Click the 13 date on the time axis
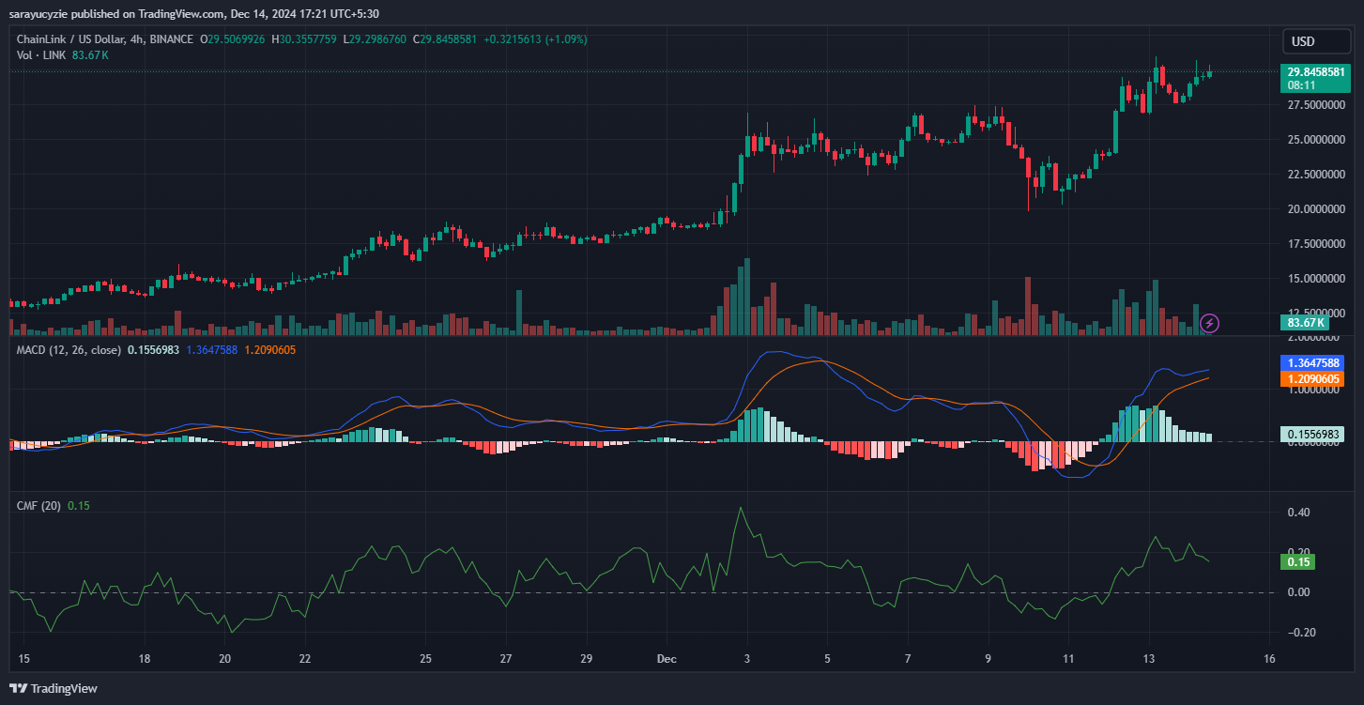Viewport: 1364px width, 705px height. (1149, 658)
